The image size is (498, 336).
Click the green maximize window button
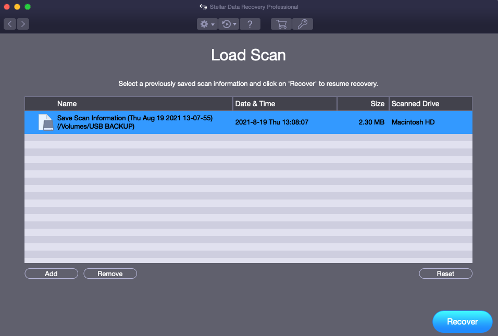(x=28, y=7)
